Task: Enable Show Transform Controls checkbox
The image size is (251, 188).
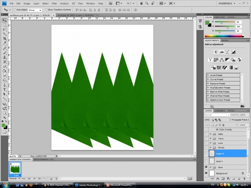Action: click(46, 10)
